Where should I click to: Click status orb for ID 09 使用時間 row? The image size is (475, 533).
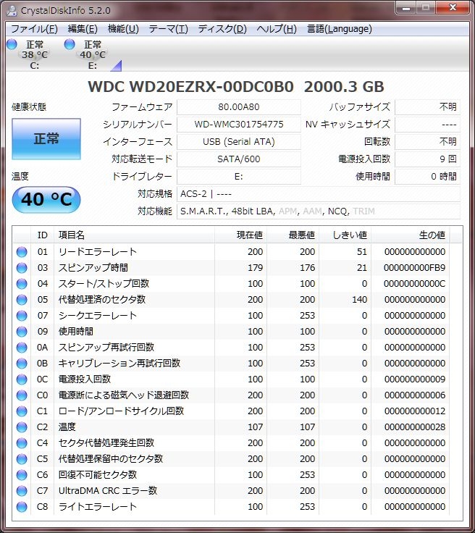[22, 332]
